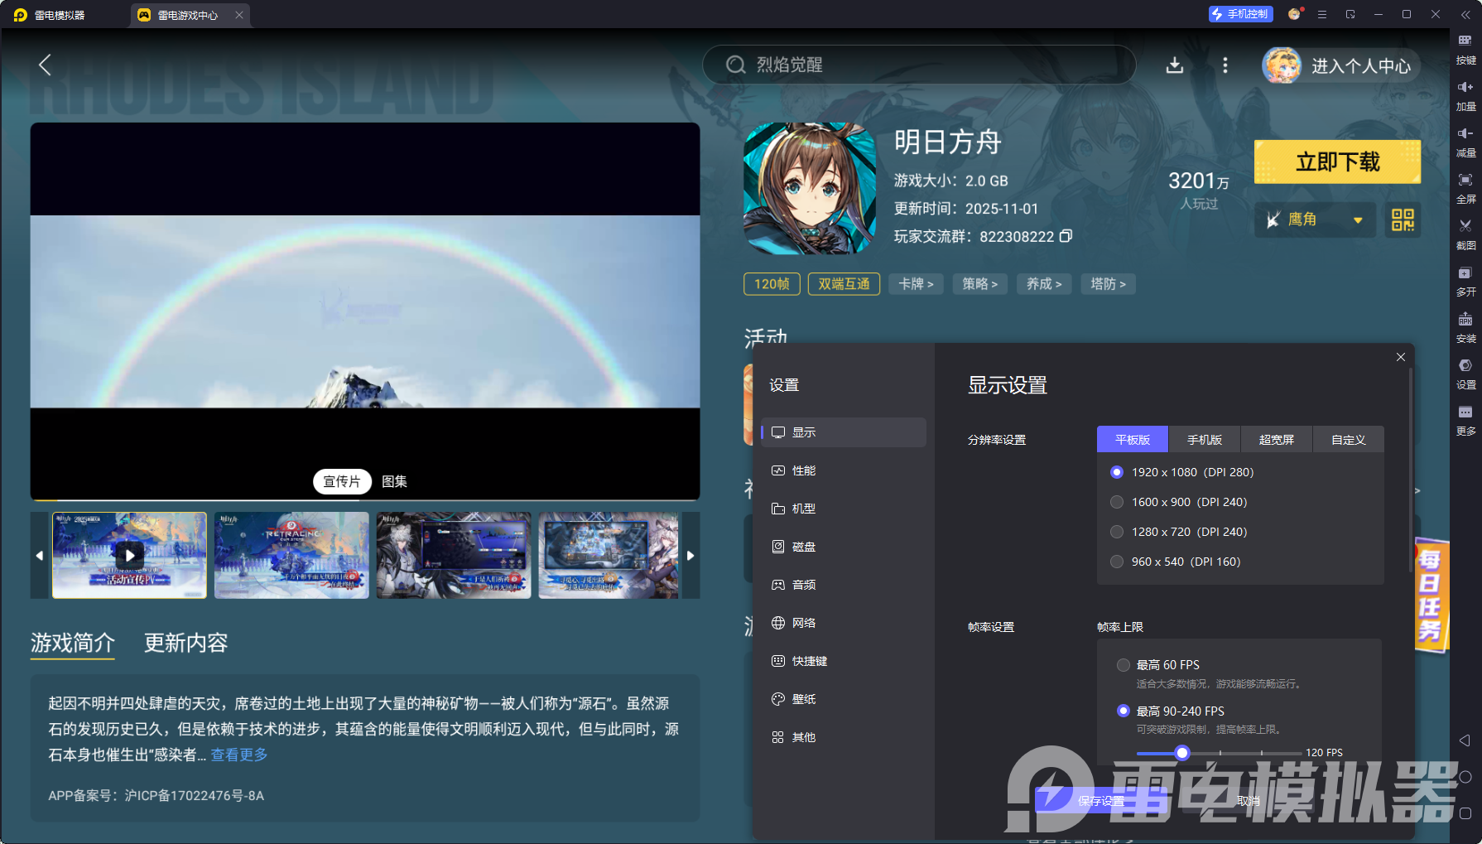Screen dimensions: 1482x844
Task: Close the settings dialog with X
Action: click(1401, 357)
